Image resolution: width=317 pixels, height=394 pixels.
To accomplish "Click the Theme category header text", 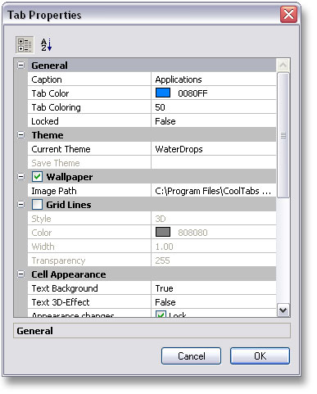I will click(x=48, y=135).
